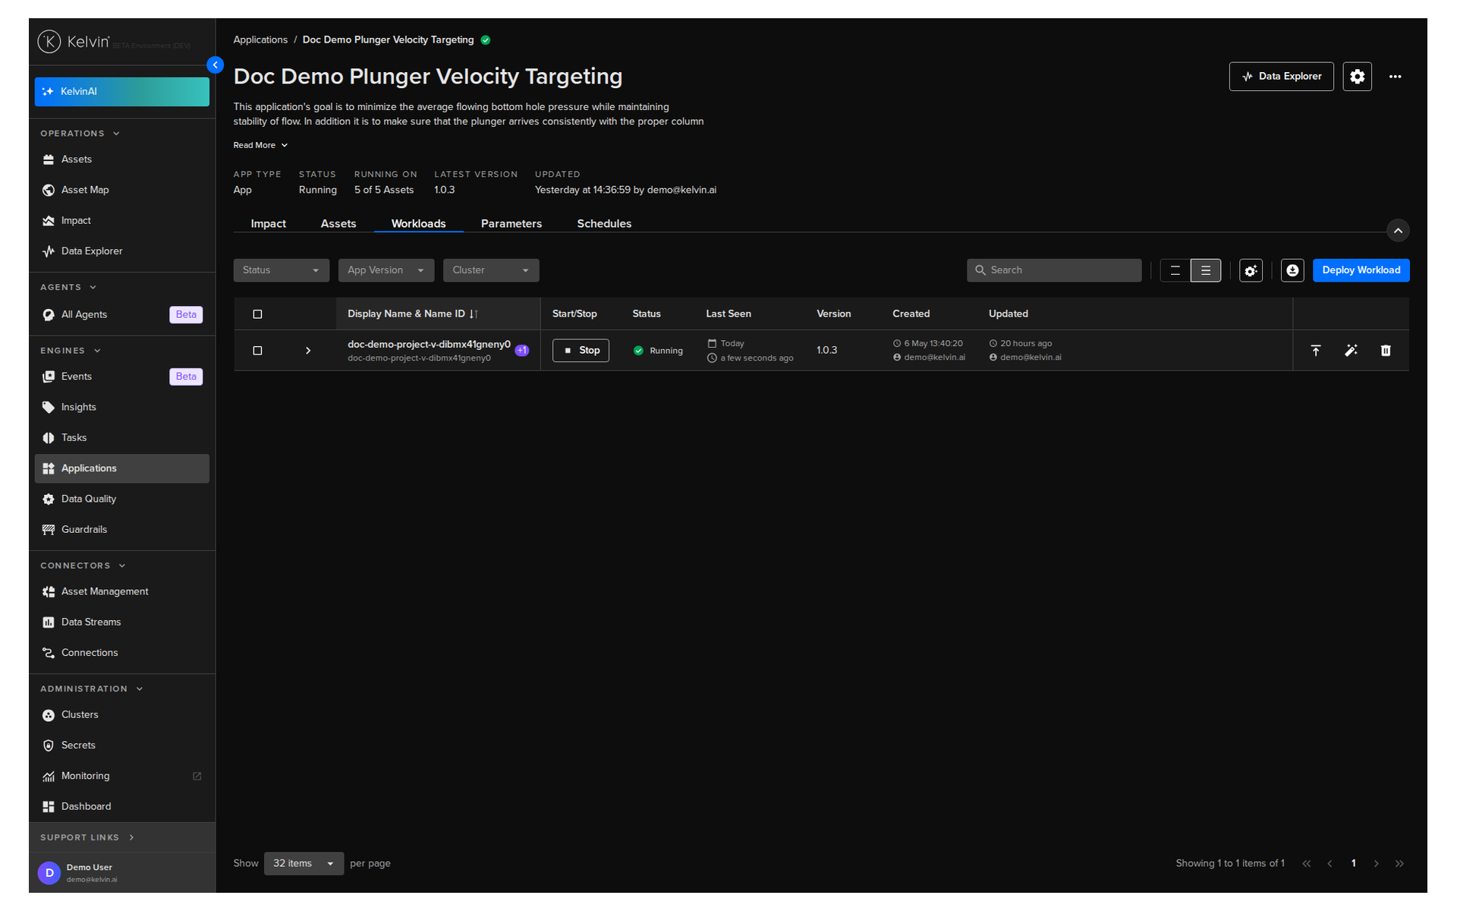Viewport: 1457px width, 911px height.
Task: Open the Cluster filter dropdown
Action: pos(491,270)
